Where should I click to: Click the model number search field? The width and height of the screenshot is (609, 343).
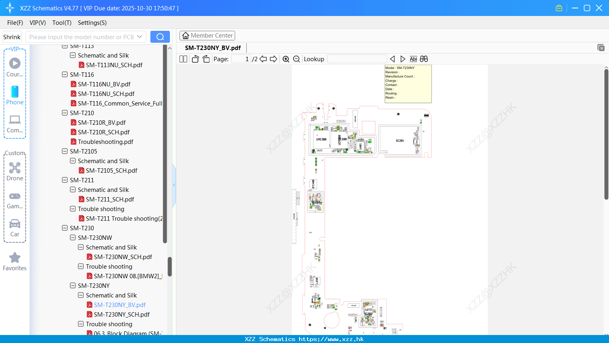pos(82,37)
